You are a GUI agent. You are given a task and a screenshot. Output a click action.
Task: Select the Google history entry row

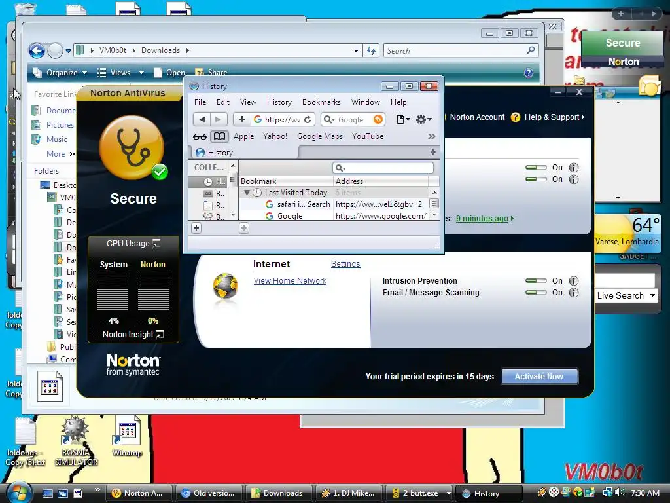pos(334,216)
